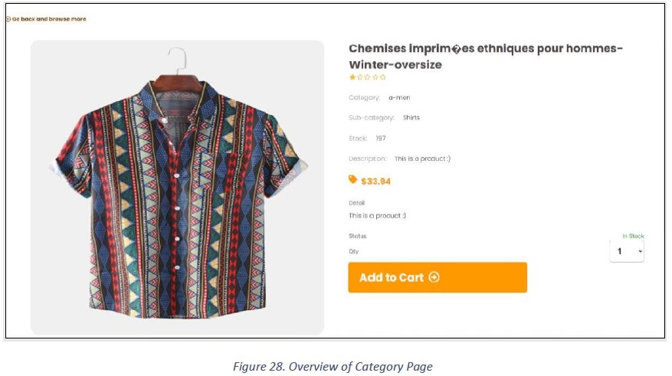Open the Qty quantity dropdown
Viewport: 672px width, 376px height.
[x=627, y=251]
